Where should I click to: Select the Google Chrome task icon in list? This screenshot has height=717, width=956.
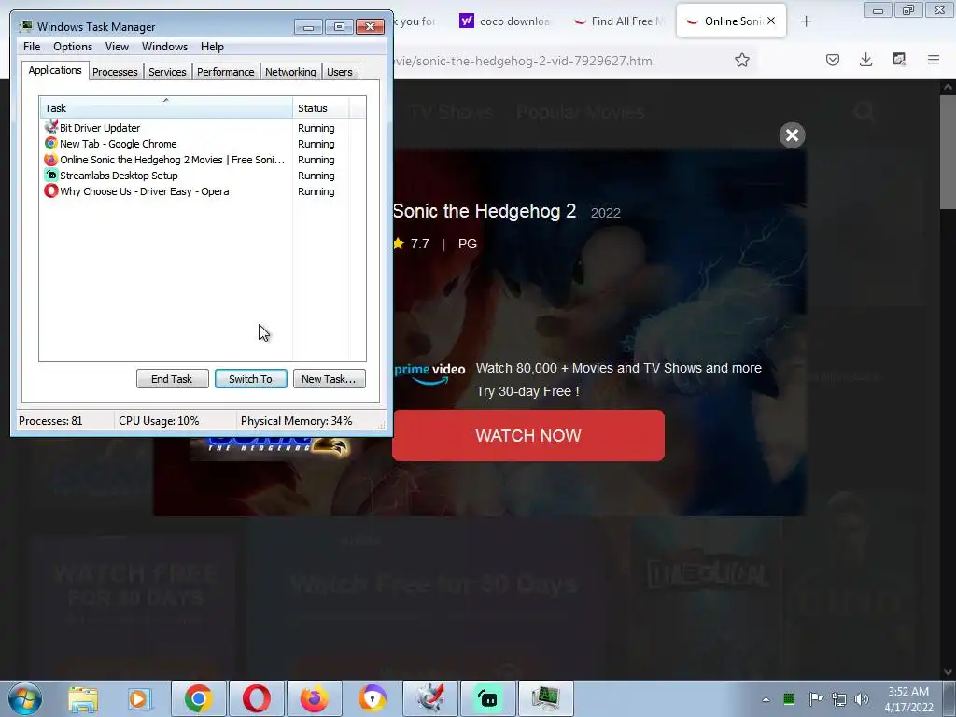tap(51, 143)
